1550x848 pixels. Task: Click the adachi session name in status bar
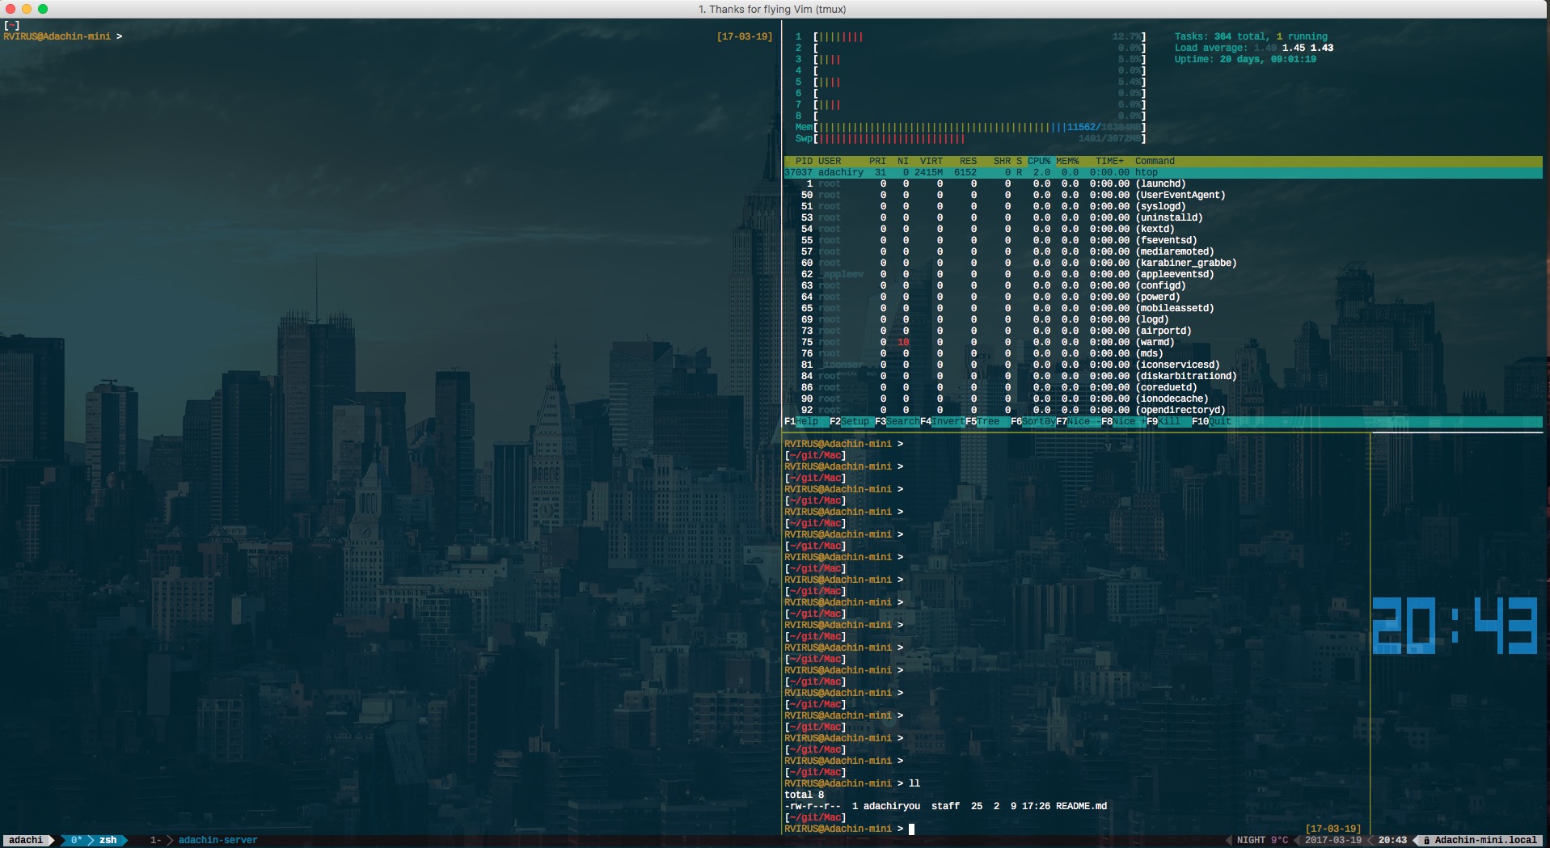coord(26,841)
